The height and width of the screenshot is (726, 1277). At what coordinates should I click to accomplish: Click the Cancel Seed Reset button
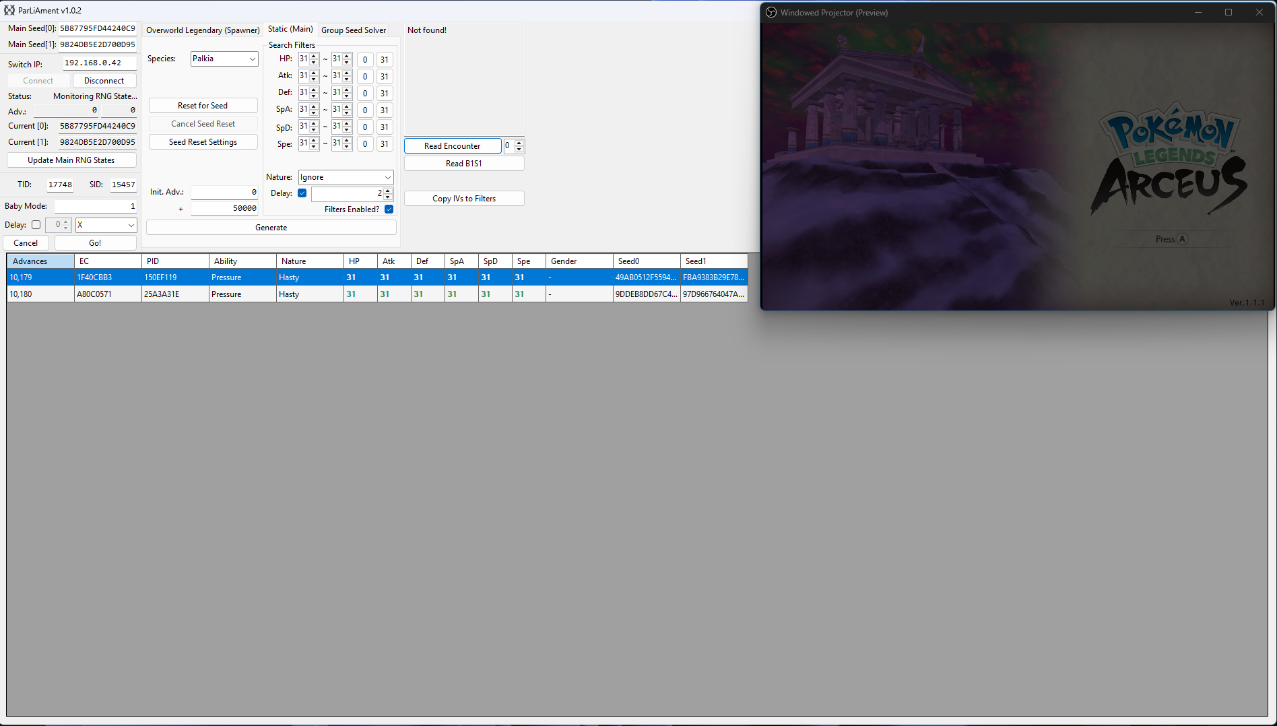click(203, 124)
